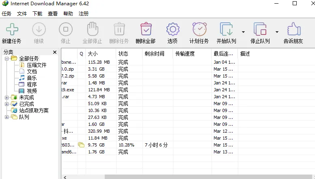Select the row with size 3.31 GB
Viewport: 315px width, 179px height.
coord(188,69)
